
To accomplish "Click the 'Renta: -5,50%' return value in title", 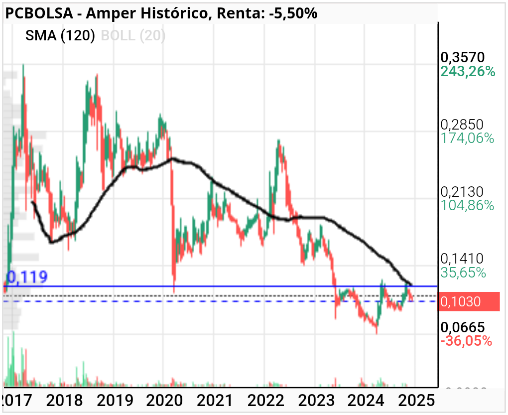I will 267,13.
